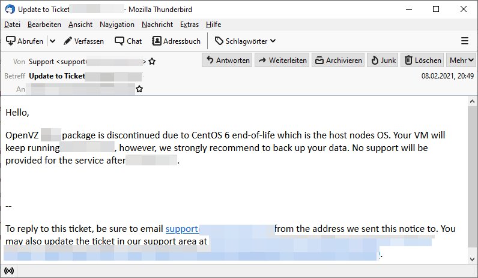
Task: Click the scroll up arrow of message pane
Action: pyautogui.click(x=472, y=102)
